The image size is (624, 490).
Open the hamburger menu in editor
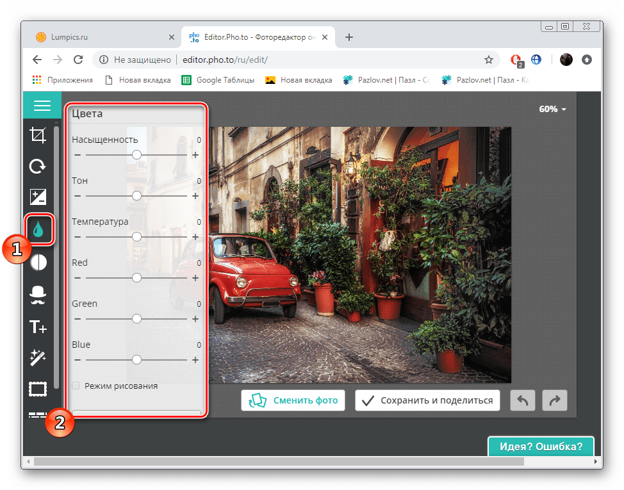point(42,106)
